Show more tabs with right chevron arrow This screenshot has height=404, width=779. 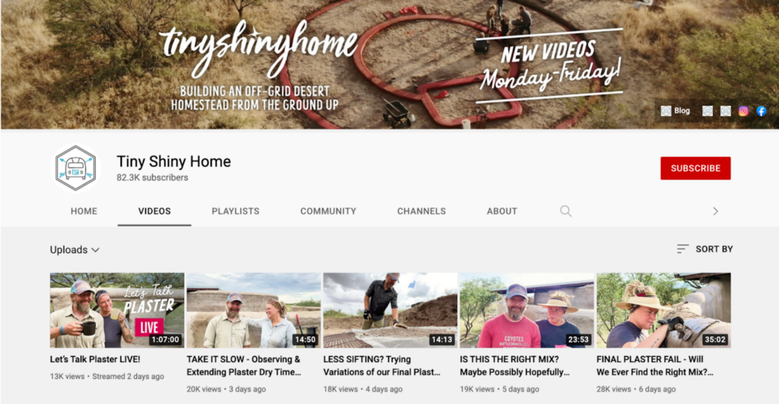[715, 211]
